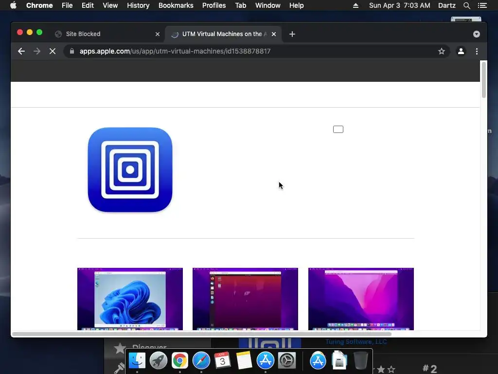Click the Chrome forward arrow button
This screenshot has width=498, height=374.
(37, 51)
